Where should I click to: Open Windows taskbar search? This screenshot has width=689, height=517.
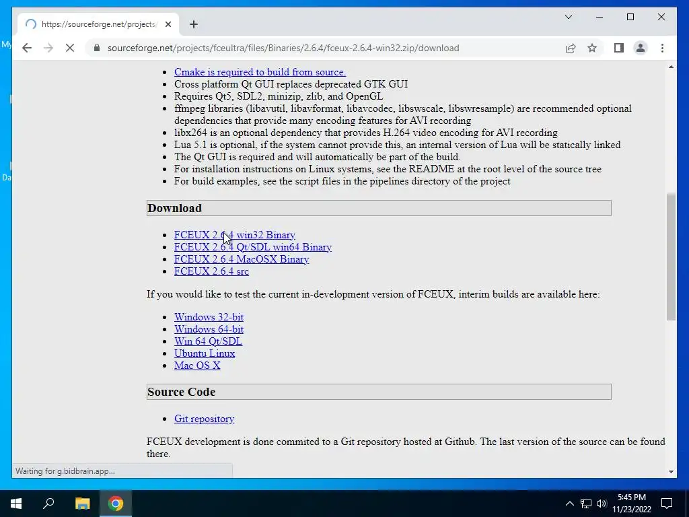48,504
